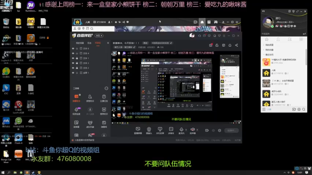Open the 视频连麦 tool icon
312x175 pixels.
[x=76, y=111]
